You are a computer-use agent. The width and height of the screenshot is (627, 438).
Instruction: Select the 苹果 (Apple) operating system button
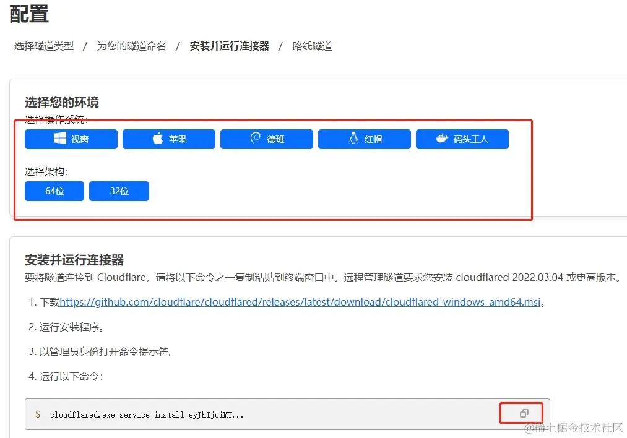click(169, 139)
